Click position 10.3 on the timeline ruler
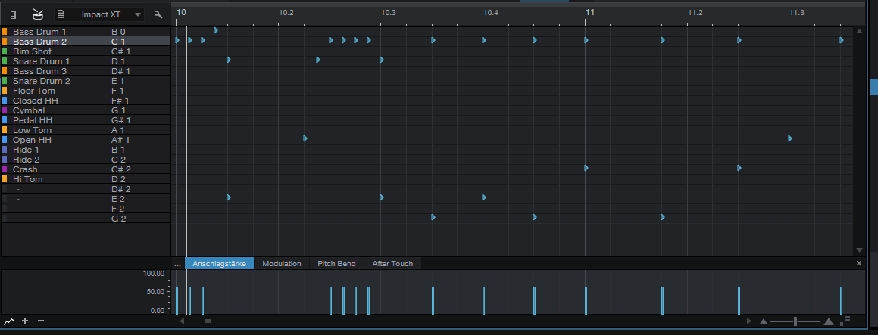This screenshot has width=878, height=335. coord(388,12)
